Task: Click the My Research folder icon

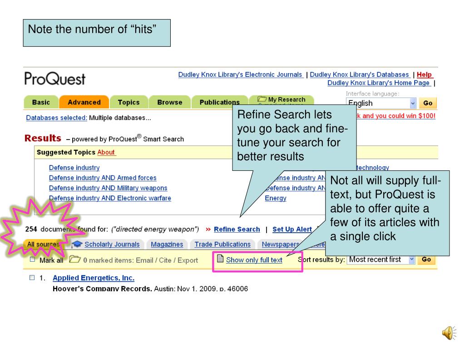Action: coord(262,99)
